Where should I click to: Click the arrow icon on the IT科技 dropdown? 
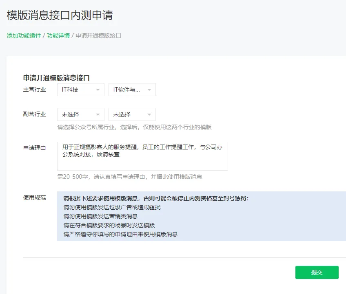98,90
